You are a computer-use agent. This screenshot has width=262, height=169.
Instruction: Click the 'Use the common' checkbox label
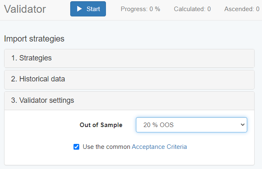click(x=106, y=147)
